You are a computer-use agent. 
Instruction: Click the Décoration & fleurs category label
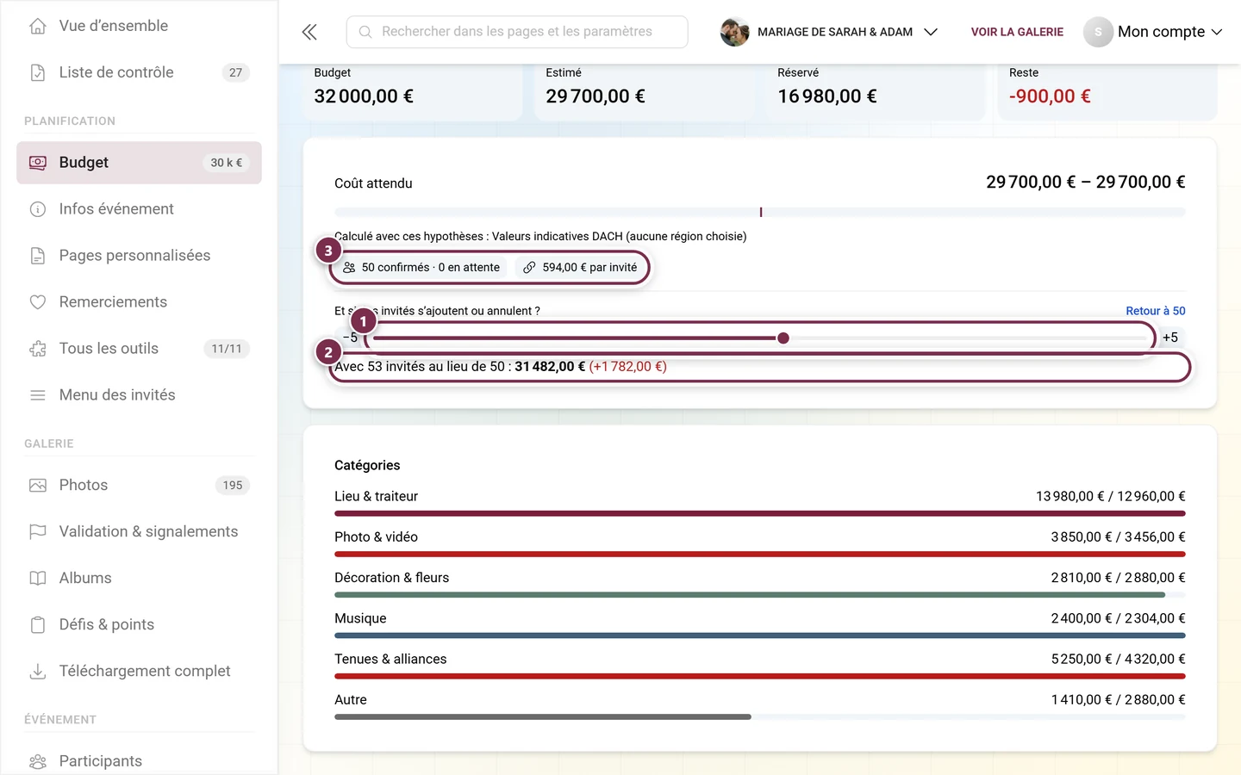click(391, 578)
